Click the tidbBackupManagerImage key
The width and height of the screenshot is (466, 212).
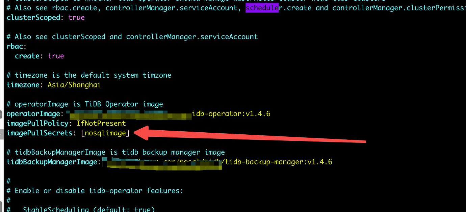click(x=52, y=162)
